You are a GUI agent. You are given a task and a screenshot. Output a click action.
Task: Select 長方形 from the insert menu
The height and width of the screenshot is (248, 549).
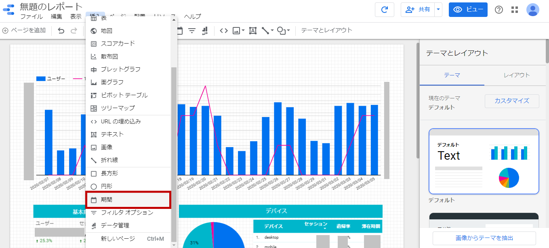[x=128, y=173]
